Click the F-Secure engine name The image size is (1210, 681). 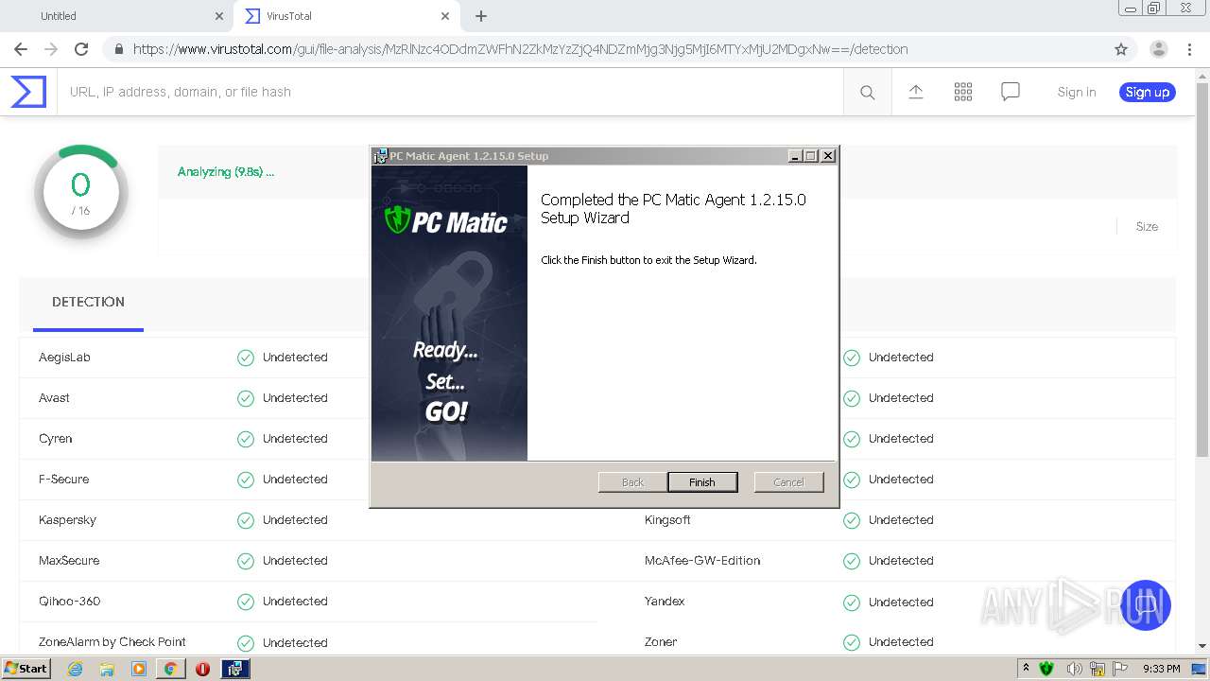click(64, 480)
